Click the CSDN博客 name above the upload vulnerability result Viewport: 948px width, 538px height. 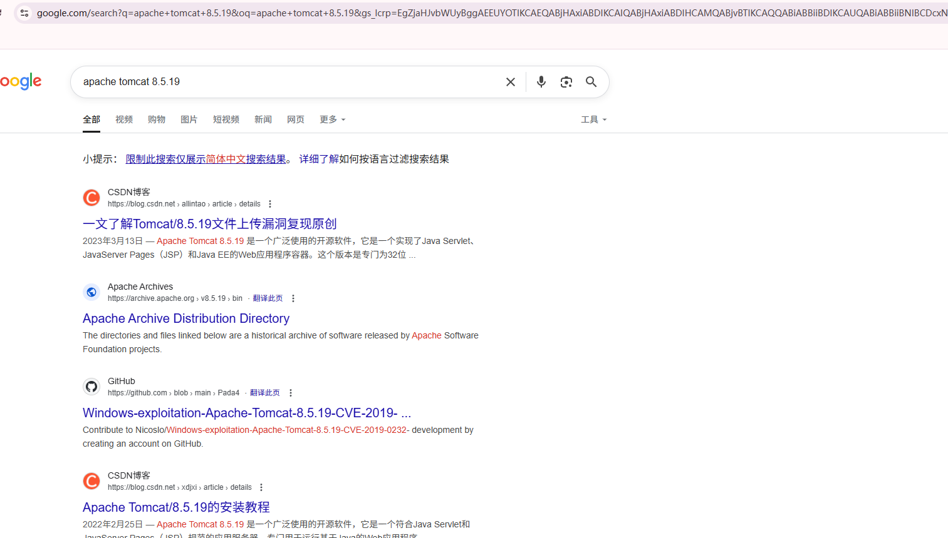pos(129,192)
